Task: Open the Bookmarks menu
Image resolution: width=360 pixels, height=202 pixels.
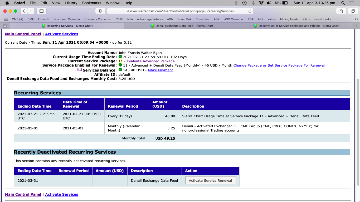Action: click(92, 3)
